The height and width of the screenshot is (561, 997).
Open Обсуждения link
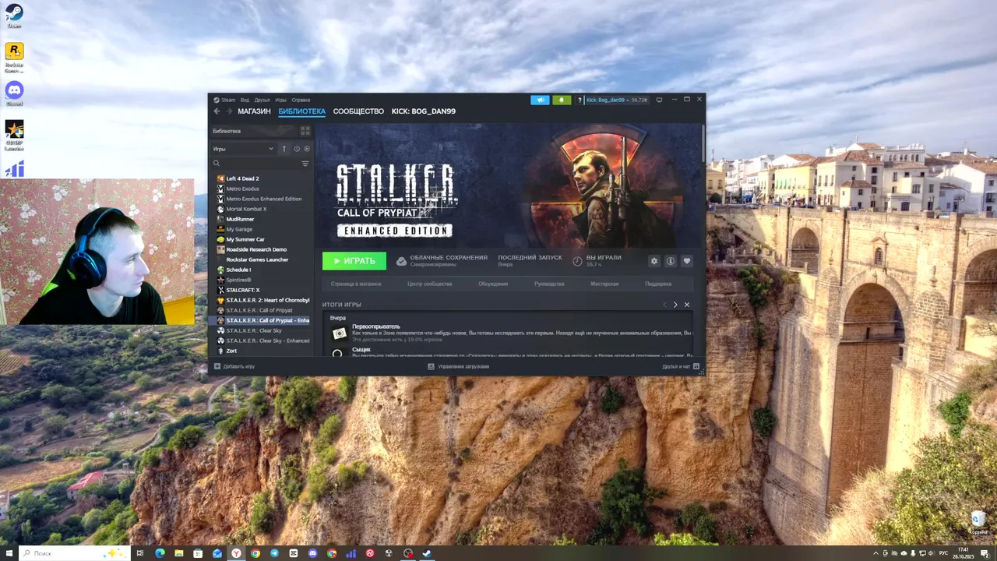(x=493, y=284)
